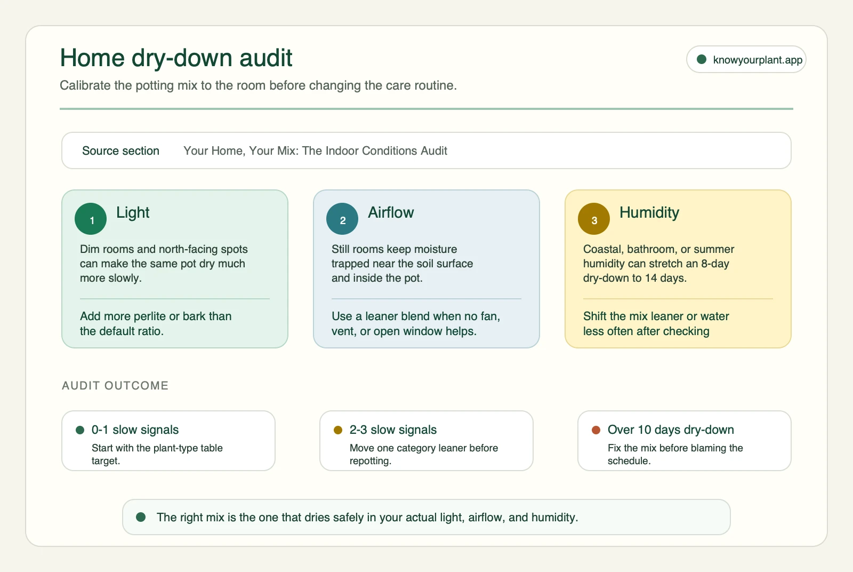Click the Home dry-down audit title
853x572 pixels.
pyautogui.click(x=176, y=58)
